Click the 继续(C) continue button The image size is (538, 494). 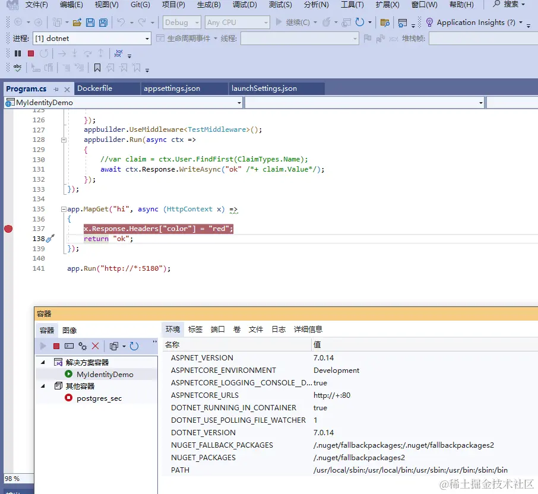tap(294, 23)
